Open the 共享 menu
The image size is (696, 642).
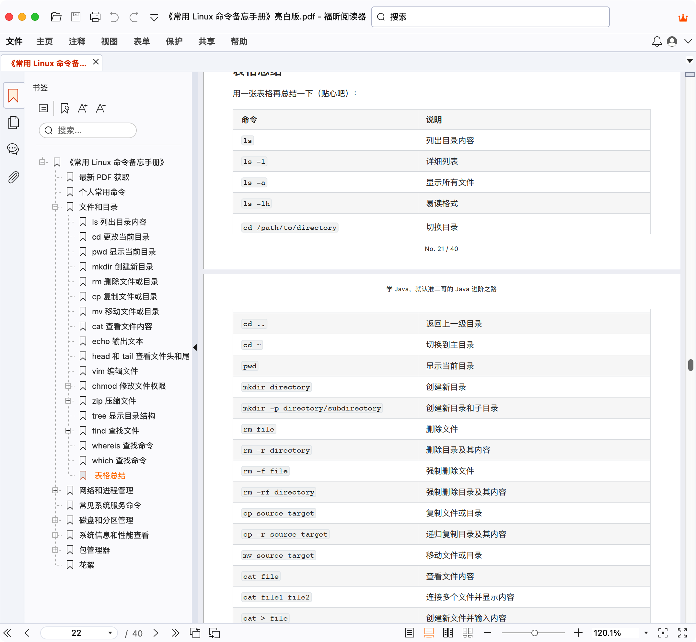click(x=206, y=42)
